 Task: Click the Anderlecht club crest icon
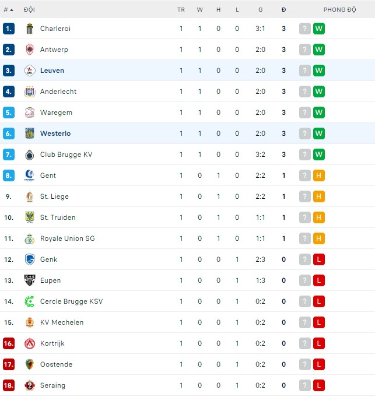(30, 92)
